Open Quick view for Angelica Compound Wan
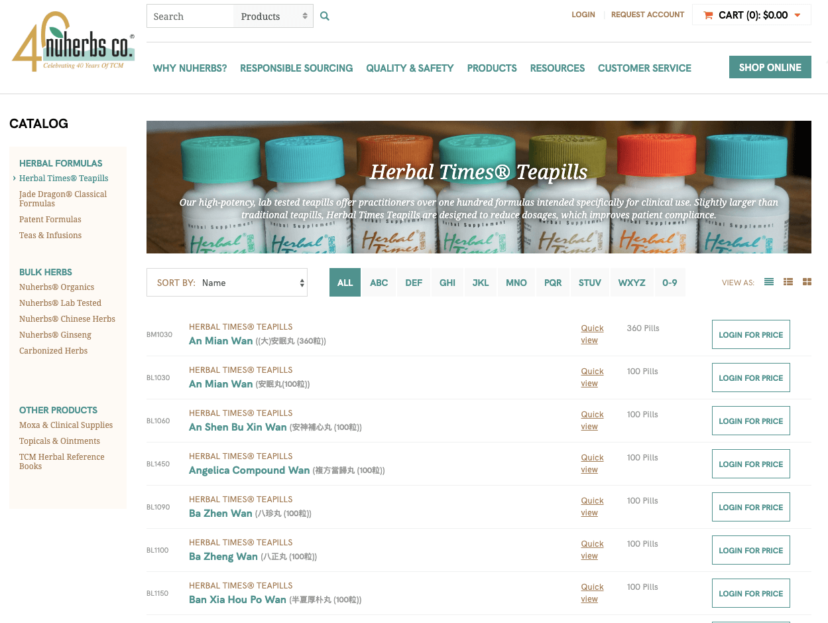 pos(592,464)
